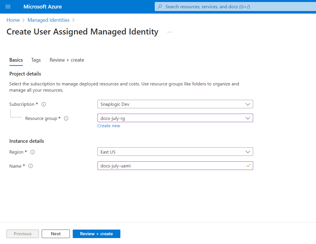Click the Microsoft Azure logo text
316x244 pixels.
(43, 7)
